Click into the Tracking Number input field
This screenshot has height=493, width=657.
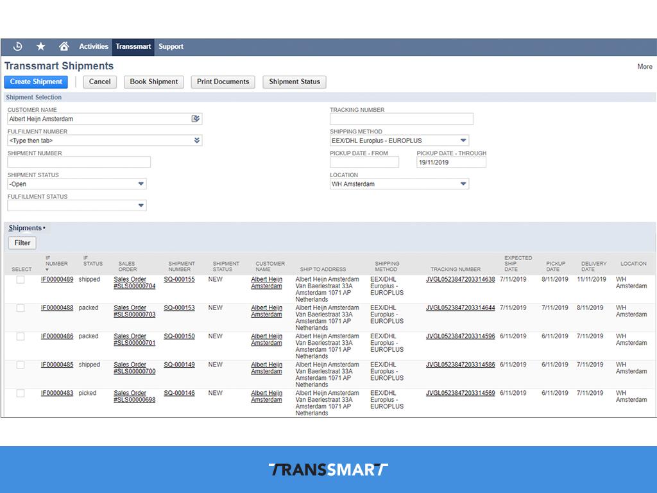coord(401,119)
